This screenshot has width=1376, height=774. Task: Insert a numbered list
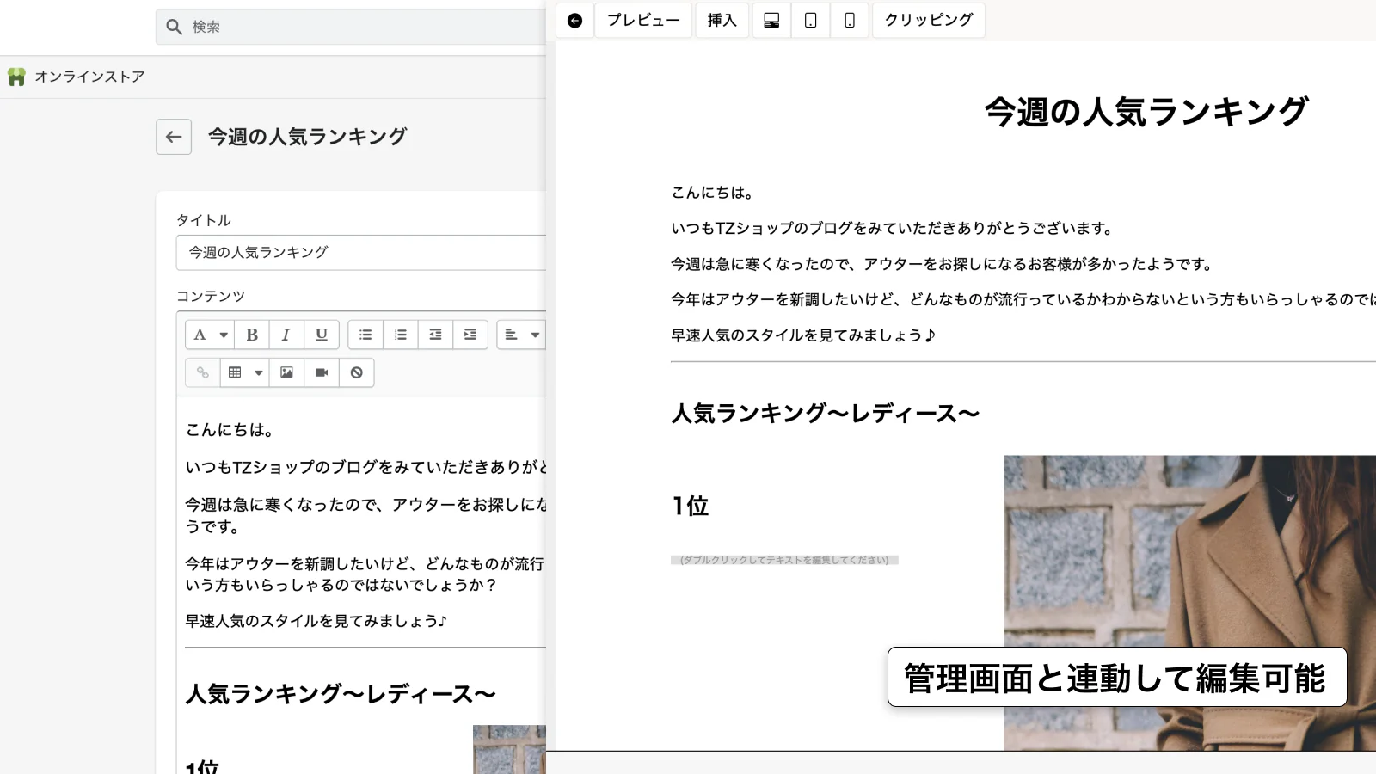click(401, 335)
